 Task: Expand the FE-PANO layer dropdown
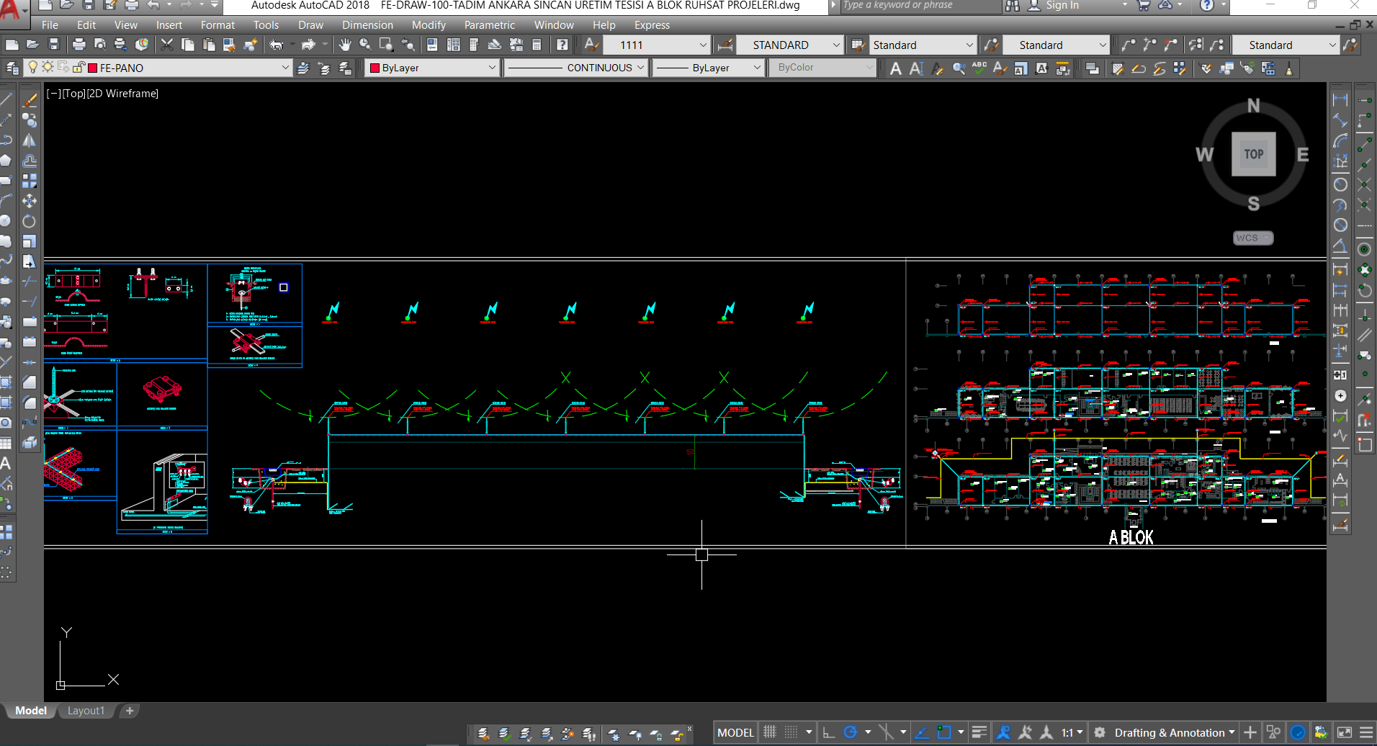pos(285,68)
